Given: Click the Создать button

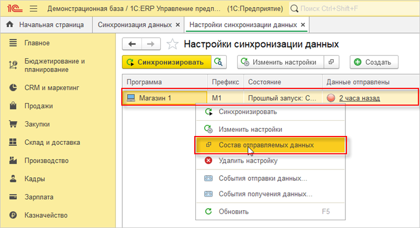Looking at the screenshot, I should coord(374,62).
